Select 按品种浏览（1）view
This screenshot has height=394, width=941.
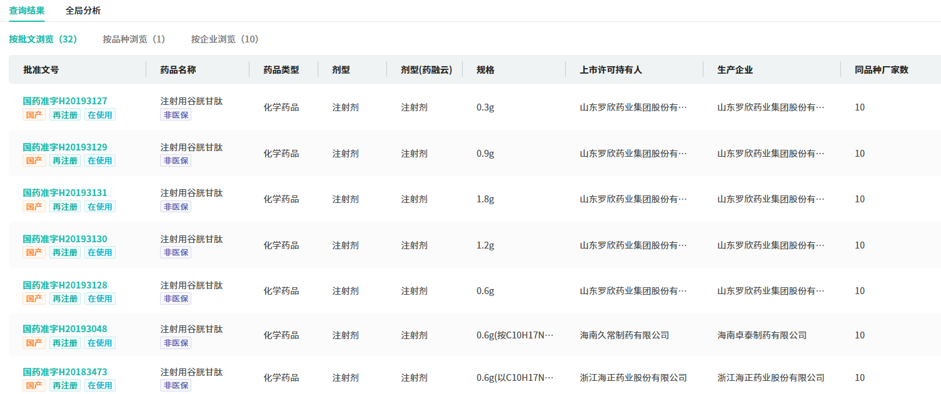point(134,39)
